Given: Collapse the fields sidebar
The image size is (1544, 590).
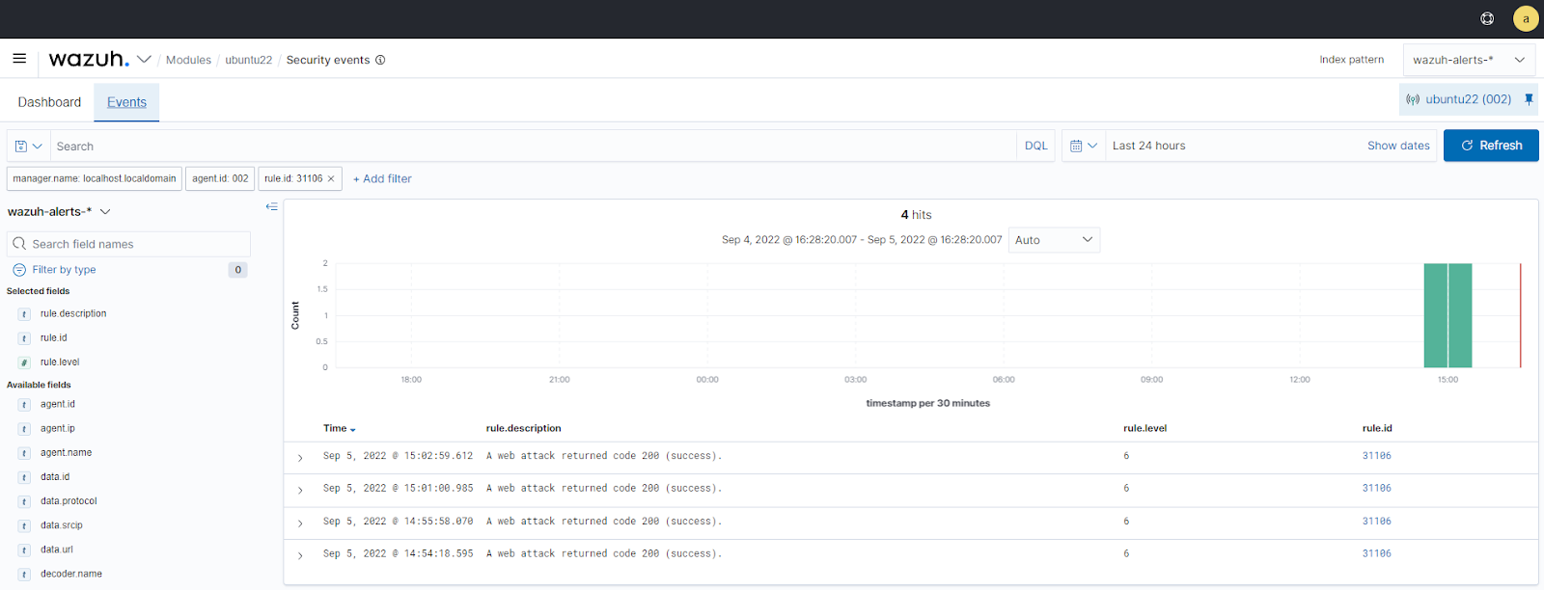Looking at the screenshot, I should point(271,206).
